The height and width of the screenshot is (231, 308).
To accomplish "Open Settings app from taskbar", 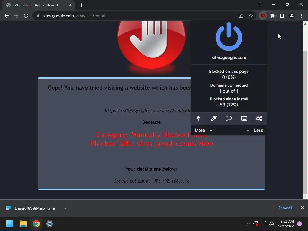I will 50,224.
